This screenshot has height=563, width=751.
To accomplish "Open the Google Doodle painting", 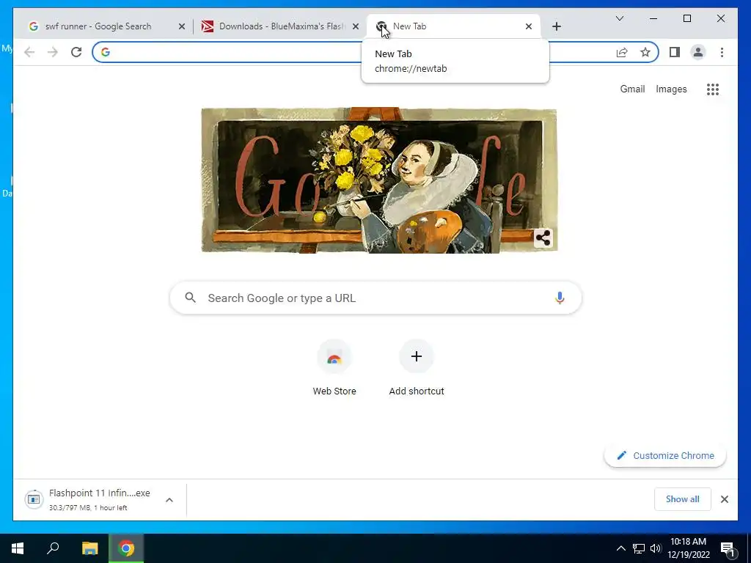I will click(379, 180).
